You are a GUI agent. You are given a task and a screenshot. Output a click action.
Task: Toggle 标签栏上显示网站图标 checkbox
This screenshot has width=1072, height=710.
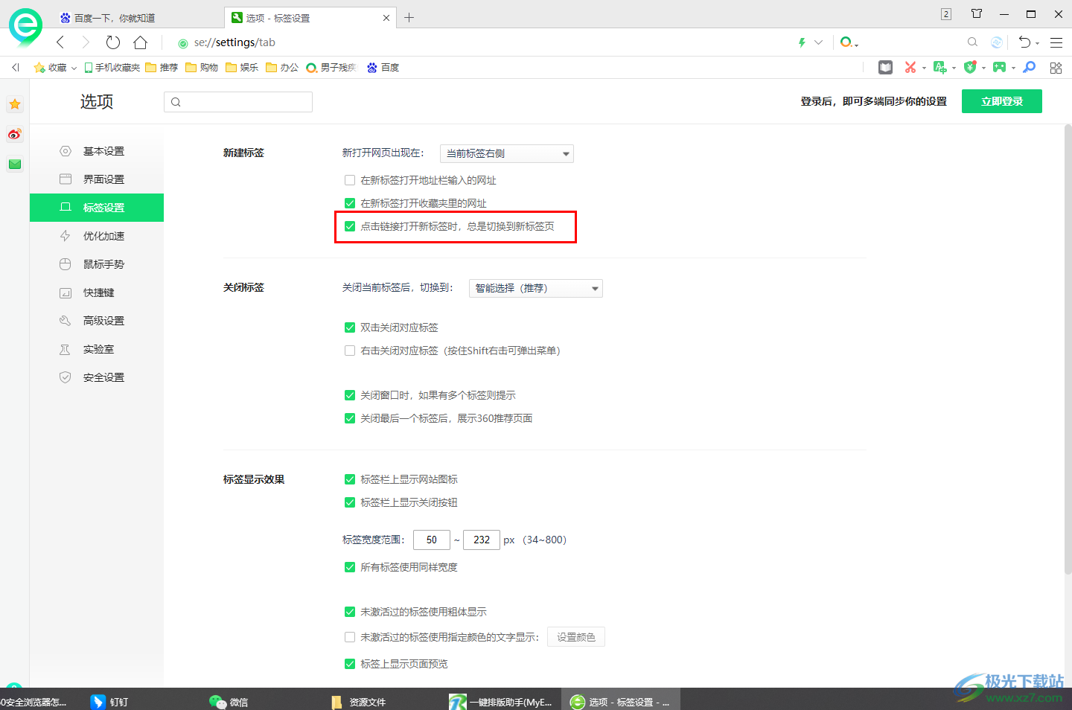coord(350,479)
